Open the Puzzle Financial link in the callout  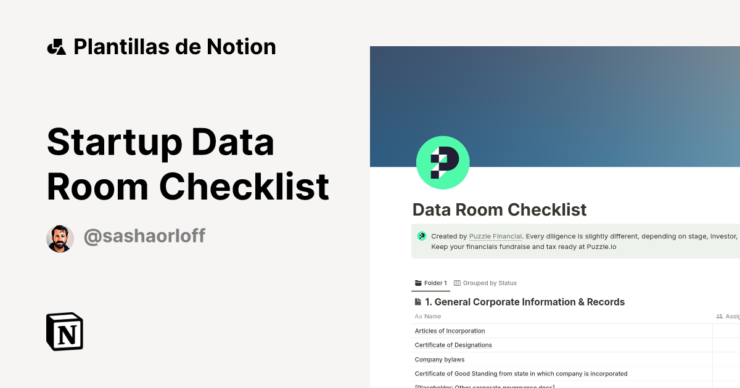pyautogui.click(x=495, y=236)
